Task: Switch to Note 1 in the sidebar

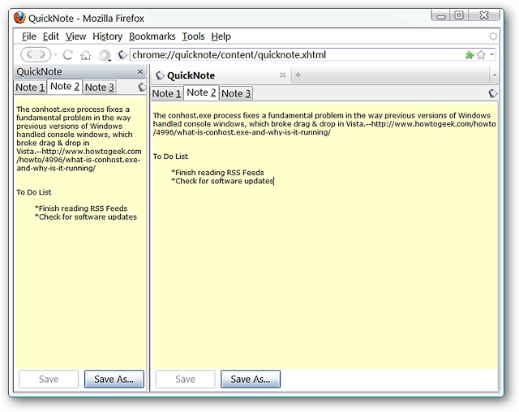Action: coord(30,88)
